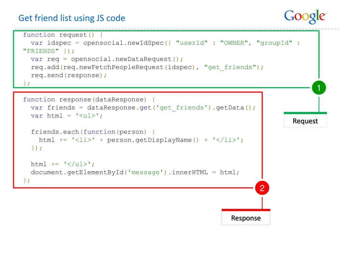The width and height of the screenshot is (346, 260).
Task: Click the line "var html = '<ul>';"
Action: [x=67, y=116]
